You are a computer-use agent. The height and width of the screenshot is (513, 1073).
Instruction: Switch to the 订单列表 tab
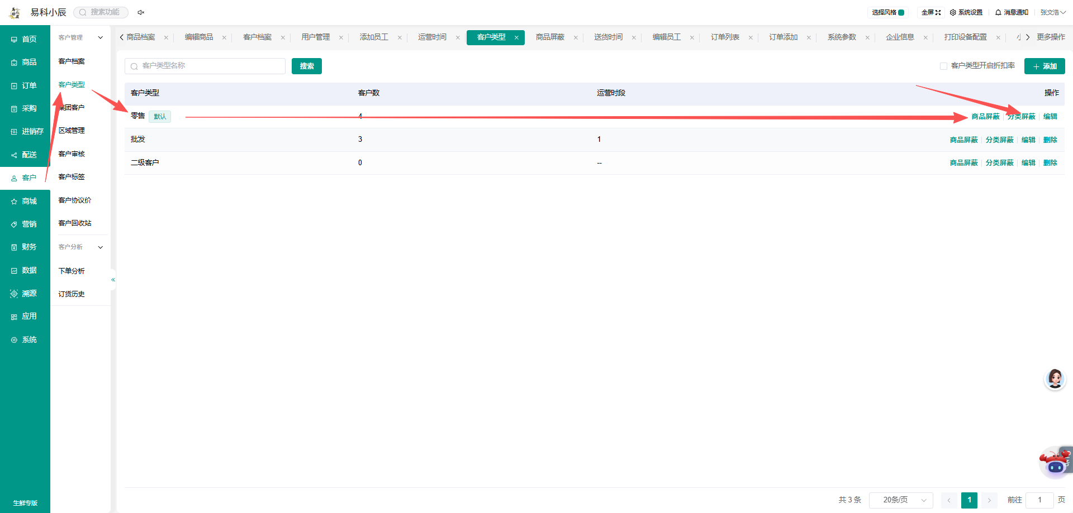[x=725, y=37]
